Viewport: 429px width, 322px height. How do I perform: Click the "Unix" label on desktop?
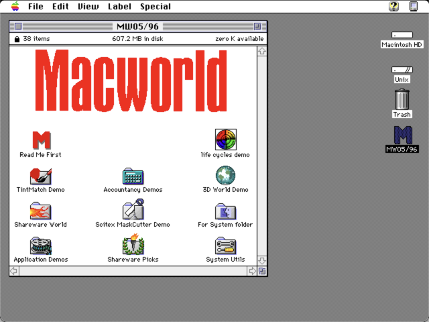[x=402, y=79]
